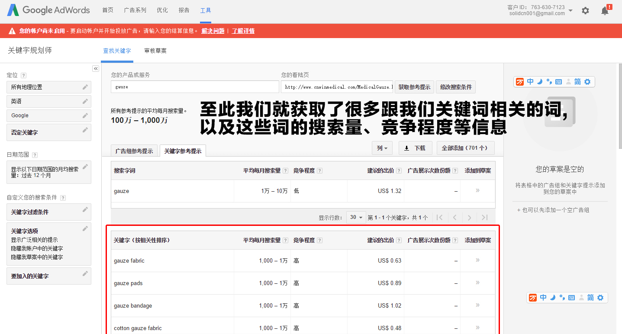
Task: Click the 获取参考提示 button
Action: pos(414,87)
